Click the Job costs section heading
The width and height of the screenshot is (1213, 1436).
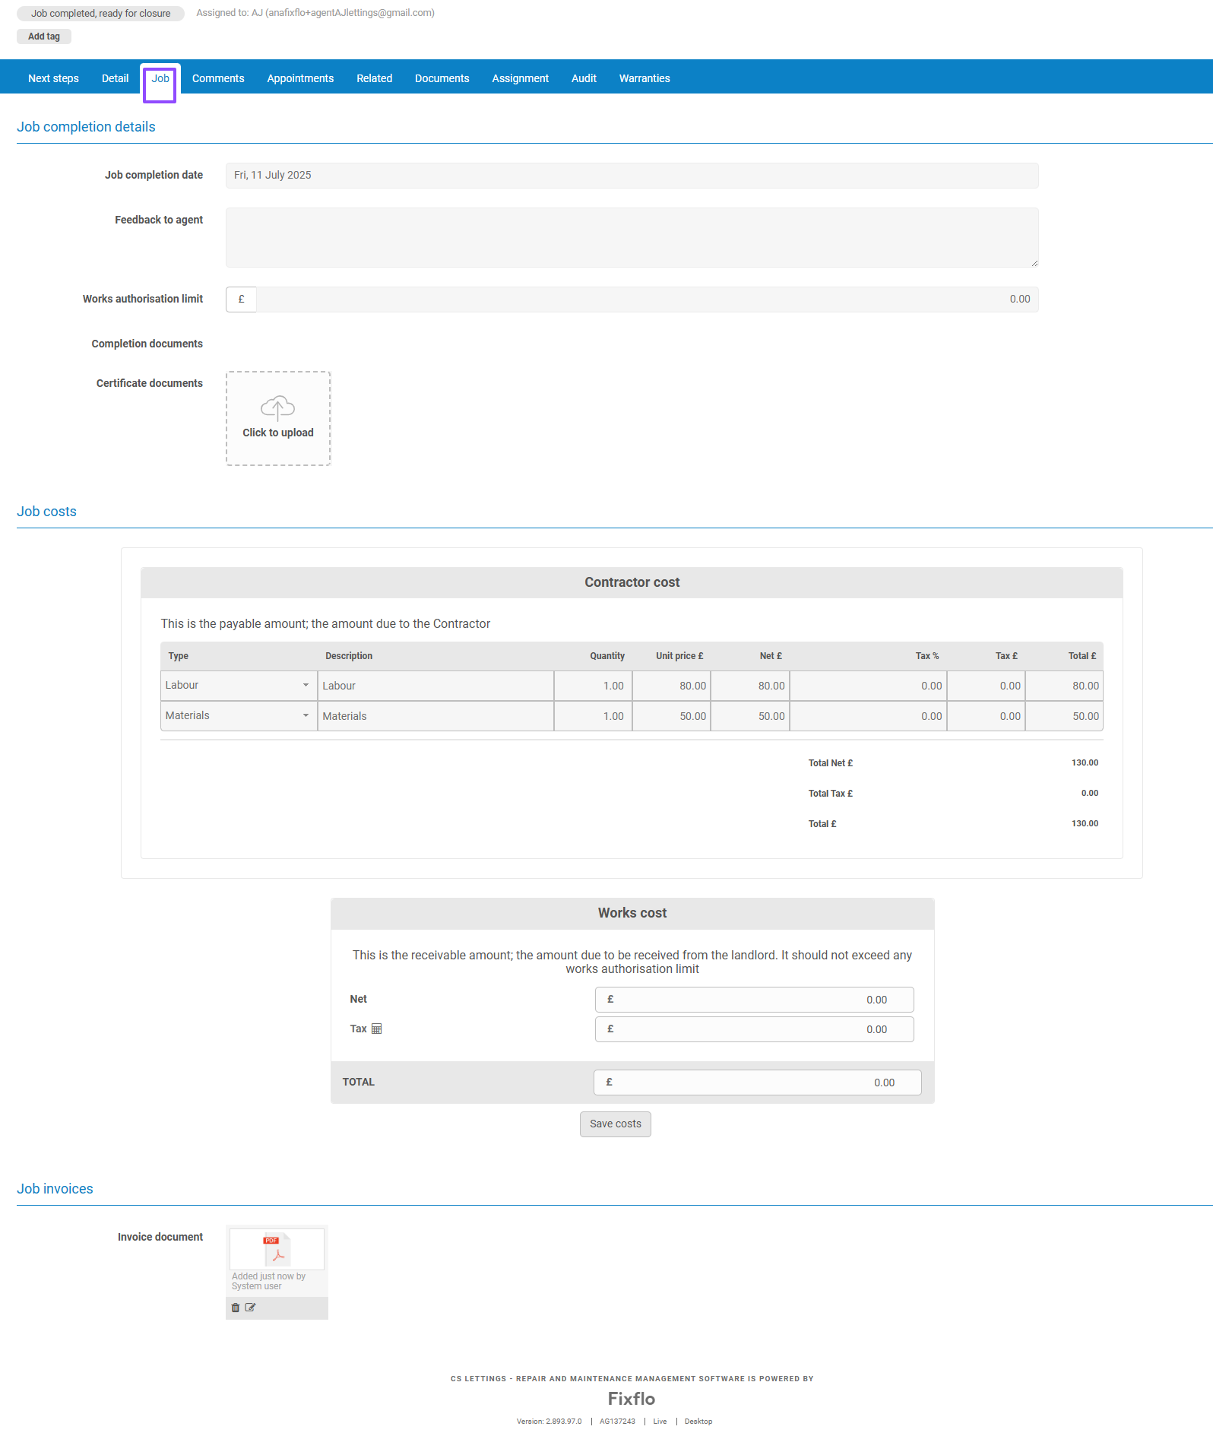tap(46, 512)
